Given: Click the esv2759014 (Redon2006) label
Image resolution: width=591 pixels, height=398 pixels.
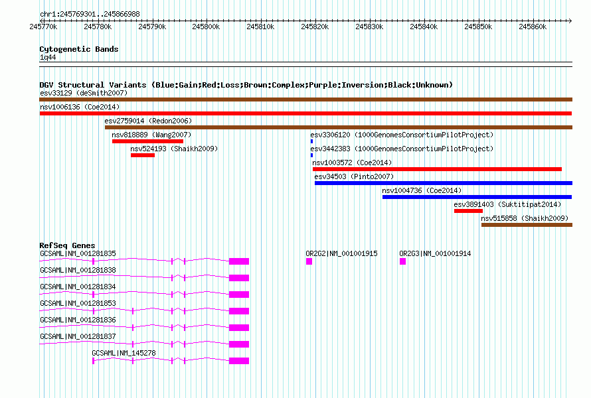Looking at the screenshot, I should [148, 121].
